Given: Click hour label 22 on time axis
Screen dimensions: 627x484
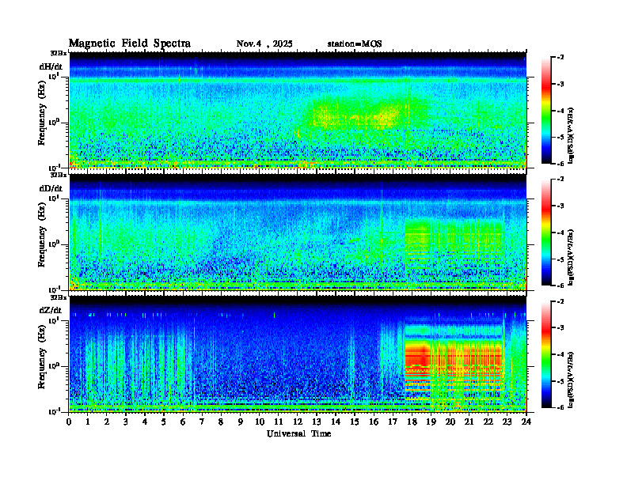Looking at the screenshot, I should tap(488, 422).
